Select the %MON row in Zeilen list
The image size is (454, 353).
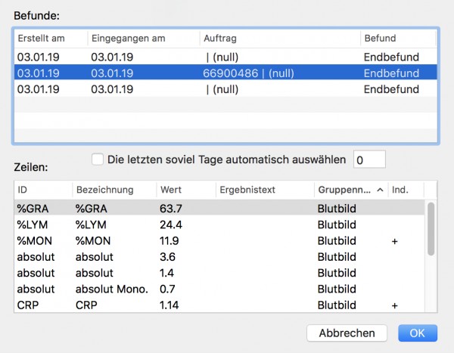click(x=219, y=240)
